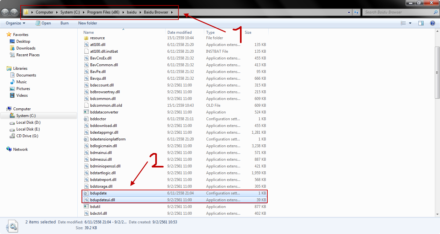This screenshot has height=234, width=440.
Task: Open the Organize dropdown menu
Action: (x=15, y=23)
